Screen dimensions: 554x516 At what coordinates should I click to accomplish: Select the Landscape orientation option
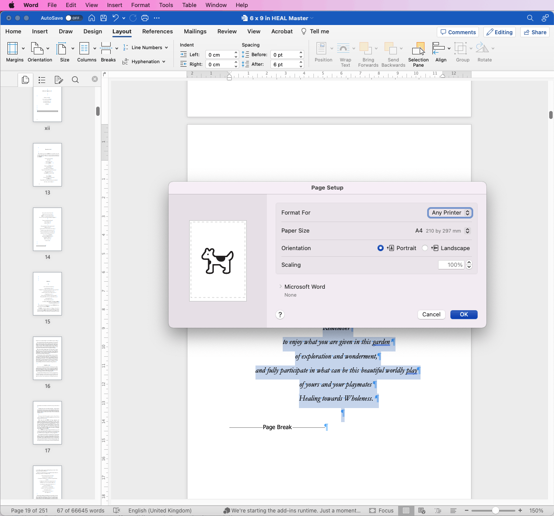pyautogui.click(x=425, y=248)
